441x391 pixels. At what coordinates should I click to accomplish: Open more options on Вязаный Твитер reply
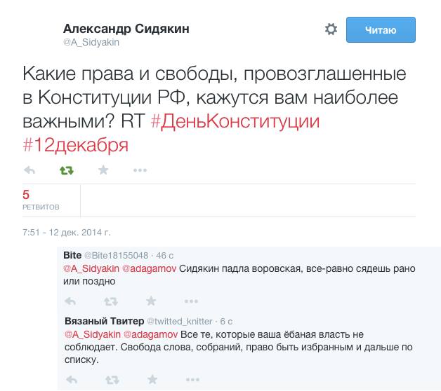(192, 380)
